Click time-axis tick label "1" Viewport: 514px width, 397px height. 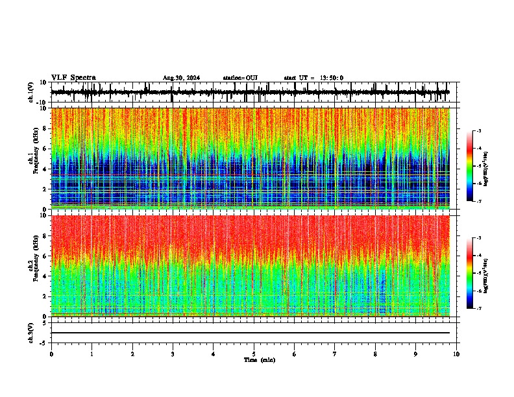[92, 354]
